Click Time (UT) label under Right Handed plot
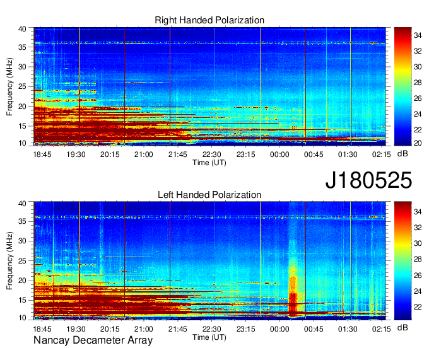 click(x=209, y=163)
